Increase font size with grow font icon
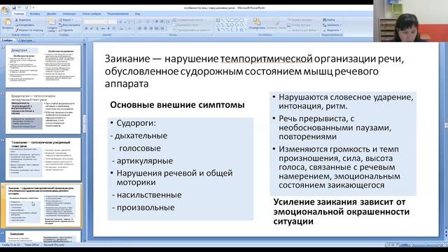 [x=120, y=22]
